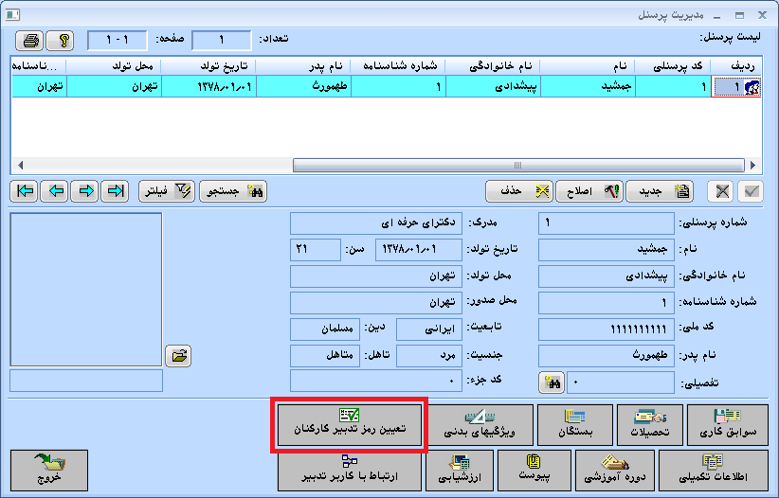779x498 pixels.
Task: Click the شماره پرسنلی input field
Action: [607, 222]
